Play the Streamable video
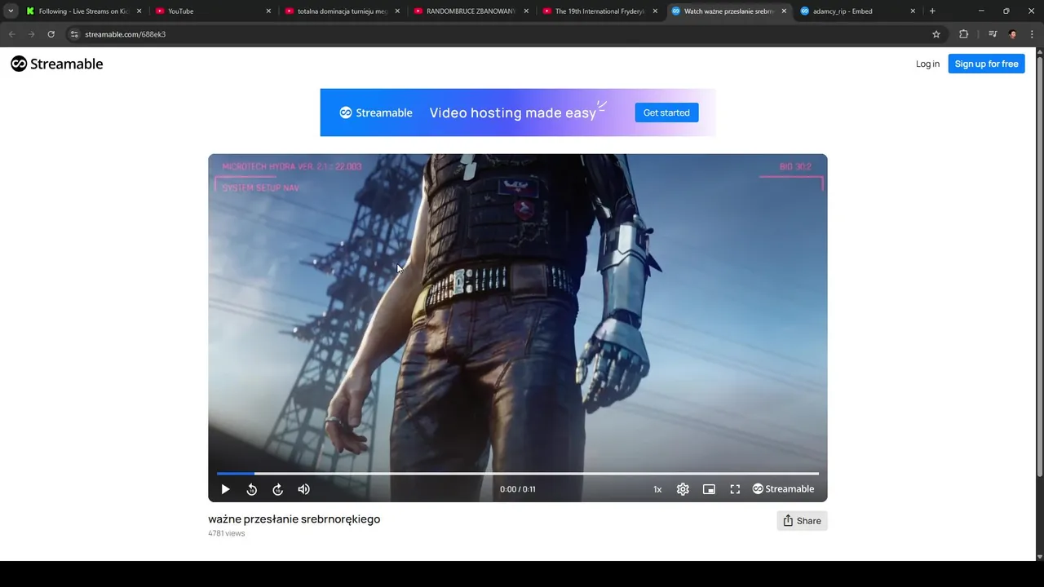The width and height of the screenshot is (1044, 587). 225,489
